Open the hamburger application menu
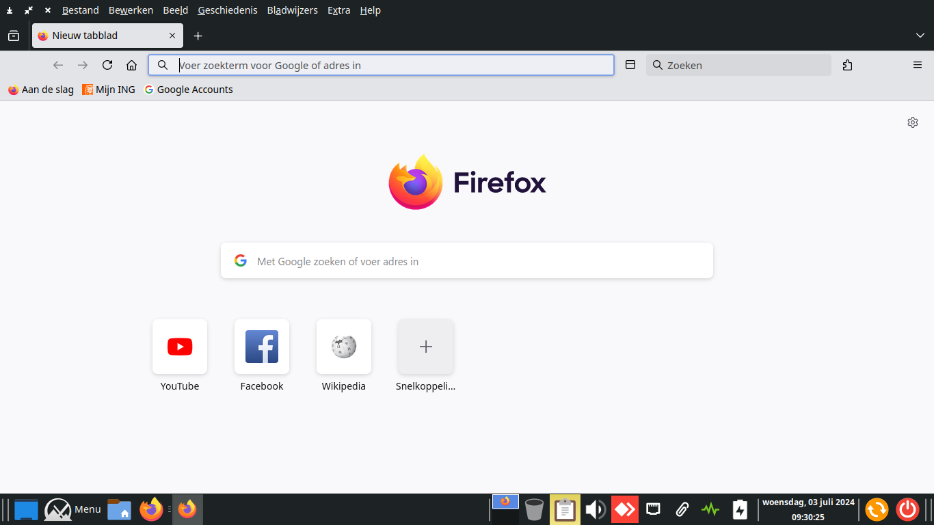Viewport: 934px width, 525px height. [918, 65]
